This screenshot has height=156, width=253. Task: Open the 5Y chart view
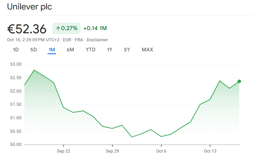pyautogui.click(x=127, y=50)
